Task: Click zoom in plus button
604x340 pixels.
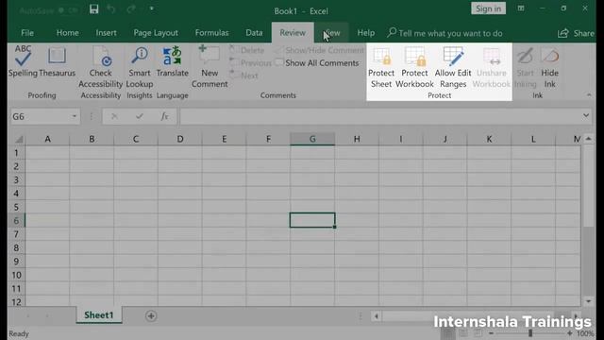Action: (x=570, y=333)
